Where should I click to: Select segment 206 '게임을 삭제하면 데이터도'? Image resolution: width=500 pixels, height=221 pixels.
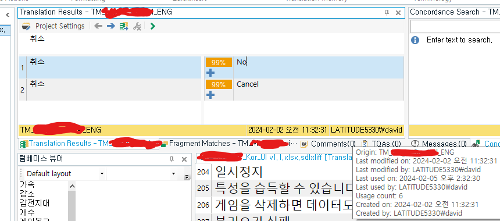pos(284,205)
